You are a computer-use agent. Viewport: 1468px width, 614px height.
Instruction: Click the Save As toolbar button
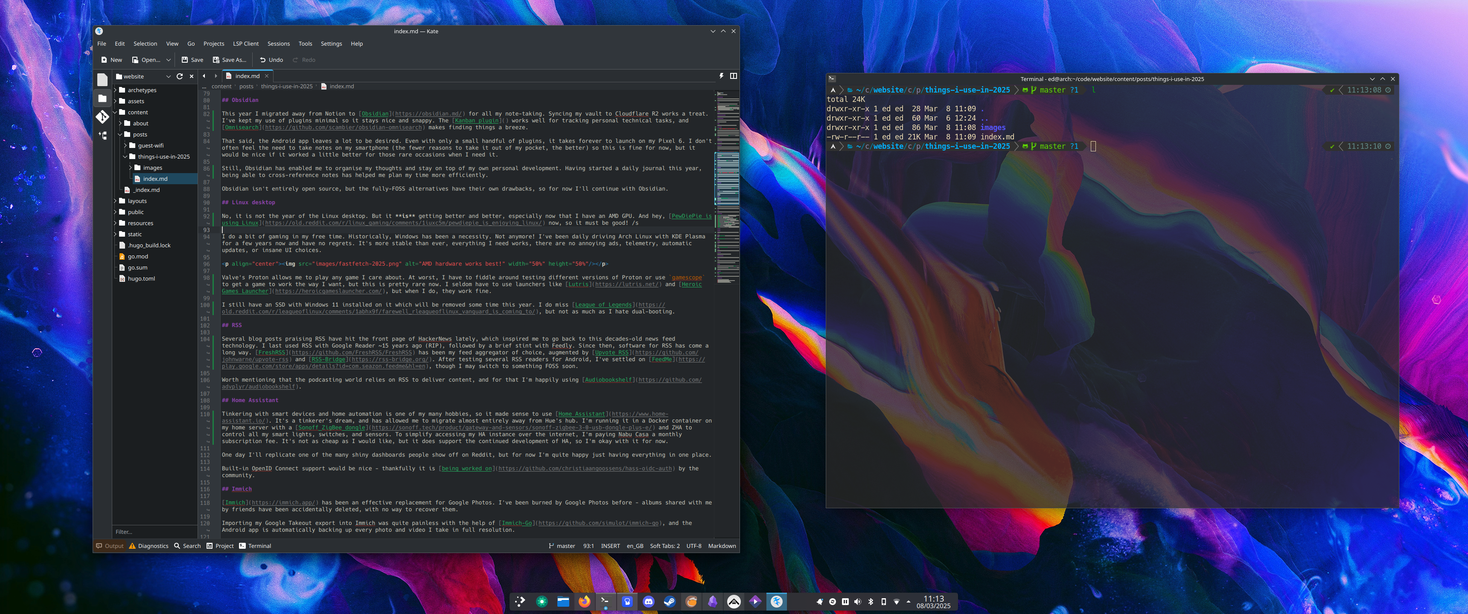pyautogui.click(x=229, y=60)
